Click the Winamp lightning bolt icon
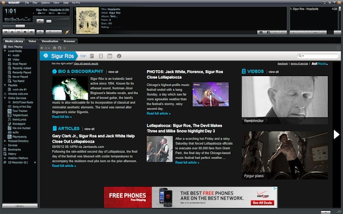Screen dimensions: 343x214 click(x=67, y=32)
